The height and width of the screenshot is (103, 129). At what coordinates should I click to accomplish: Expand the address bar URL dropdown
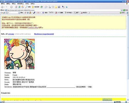(x=122, y=10)
